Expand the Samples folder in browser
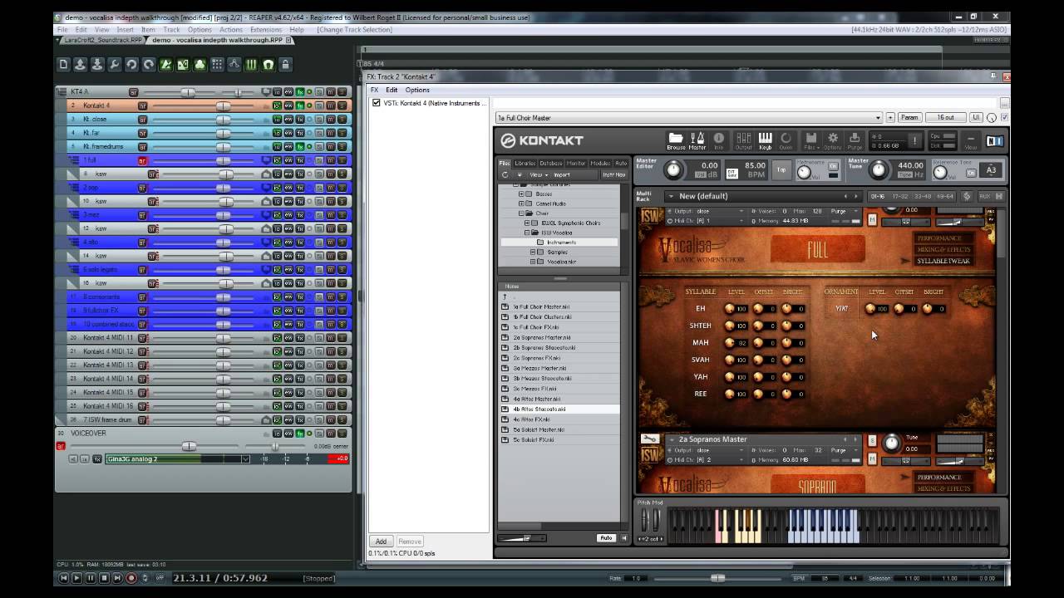This screenshot has width=1064, height=598. click(x=533, y=252)
